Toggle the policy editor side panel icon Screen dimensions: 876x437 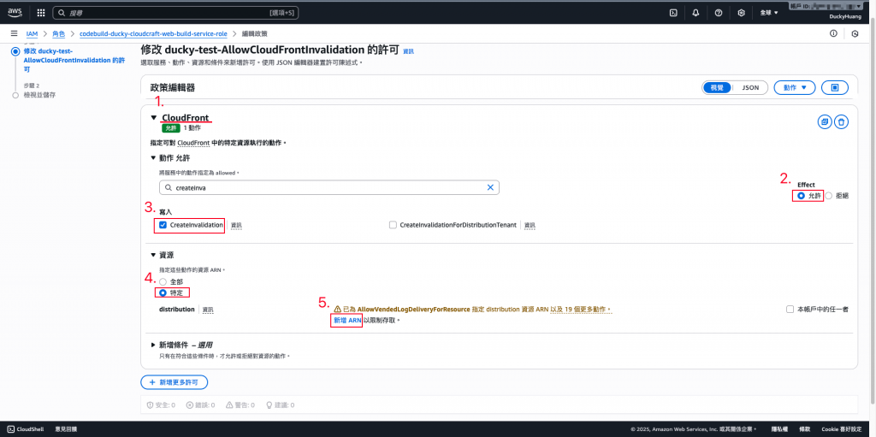click(835, 88)
